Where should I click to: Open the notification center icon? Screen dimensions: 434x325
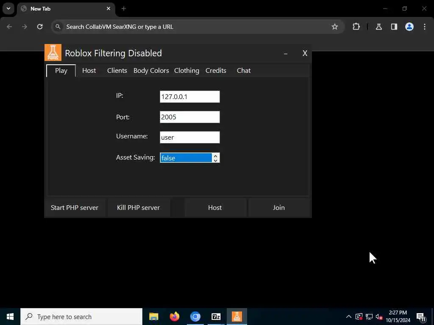click(421, 317)
